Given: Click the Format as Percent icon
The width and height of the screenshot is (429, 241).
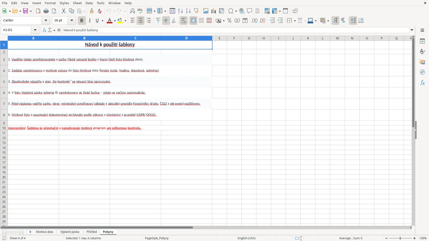Looking at the screenshot, I should click(x=229, y=21).
